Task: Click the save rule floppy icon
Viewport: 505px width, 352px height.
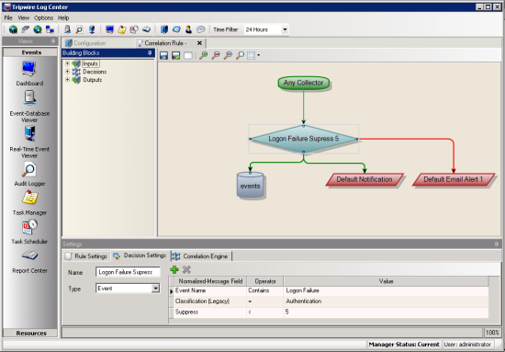Action: (163, 55)
